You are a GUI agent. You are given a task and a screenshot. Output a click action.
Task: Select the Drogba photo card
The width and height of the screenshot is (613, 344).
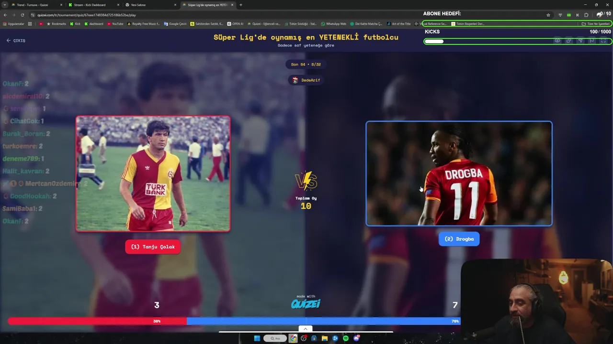(x=459, y=173)
